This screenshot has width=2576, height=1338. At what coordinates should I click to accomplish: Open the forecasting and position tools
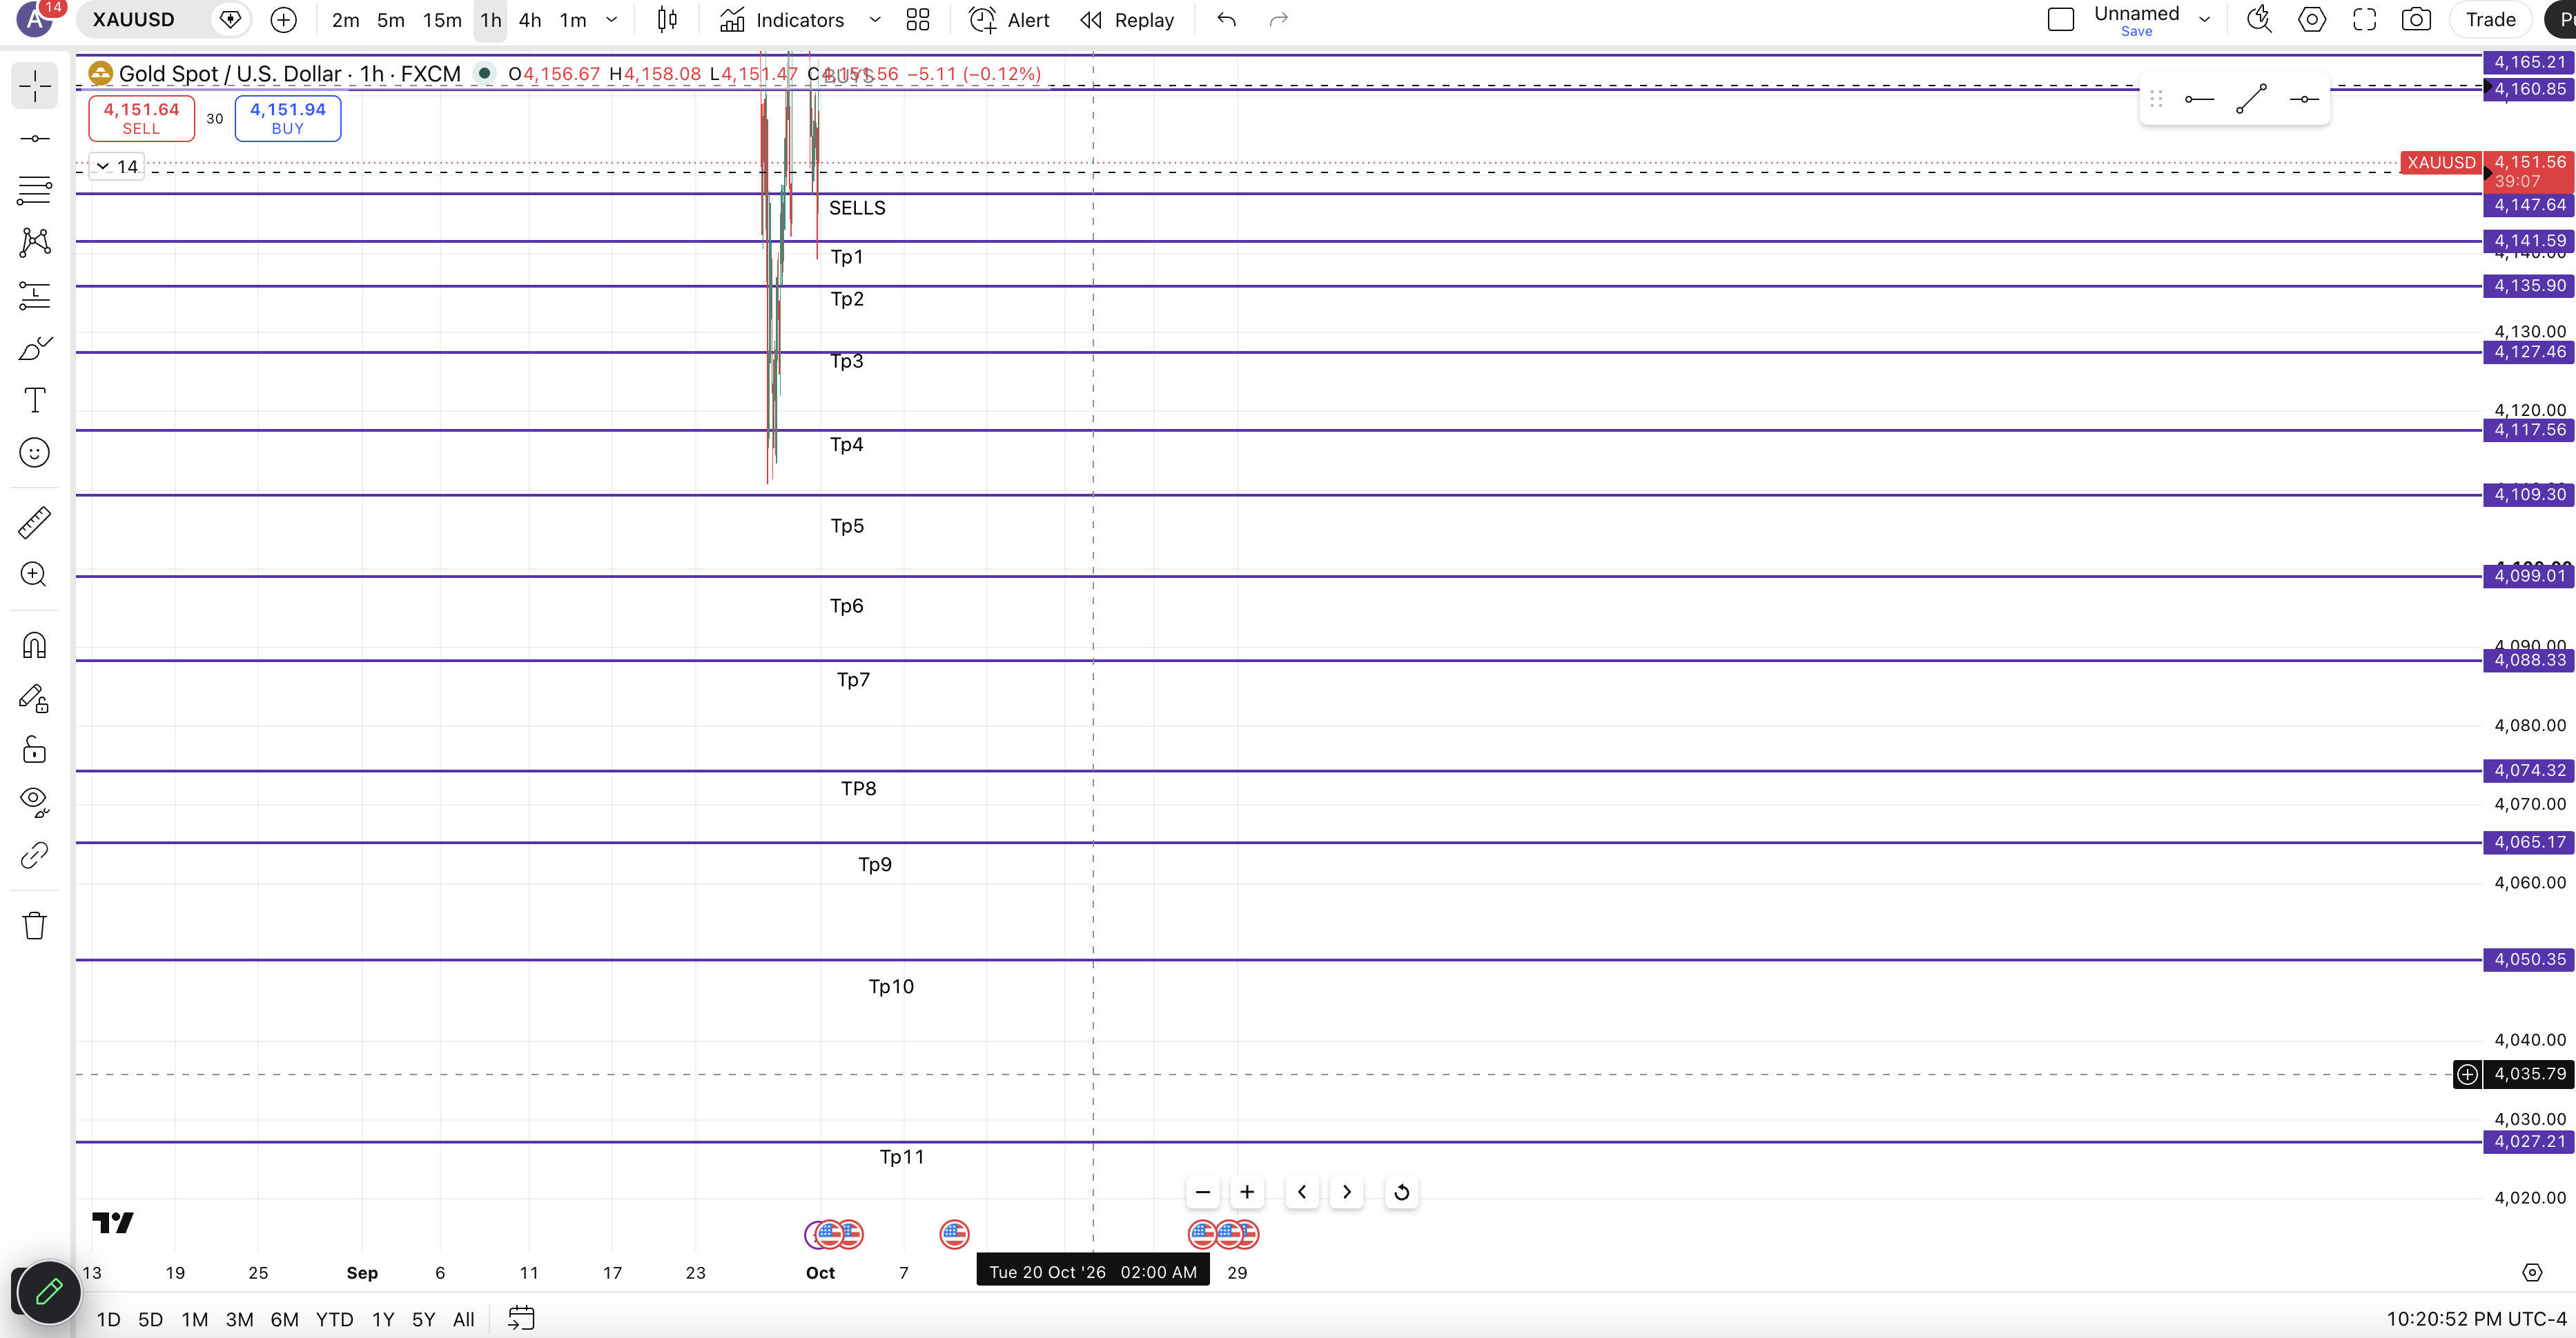[x=34, y=294]
